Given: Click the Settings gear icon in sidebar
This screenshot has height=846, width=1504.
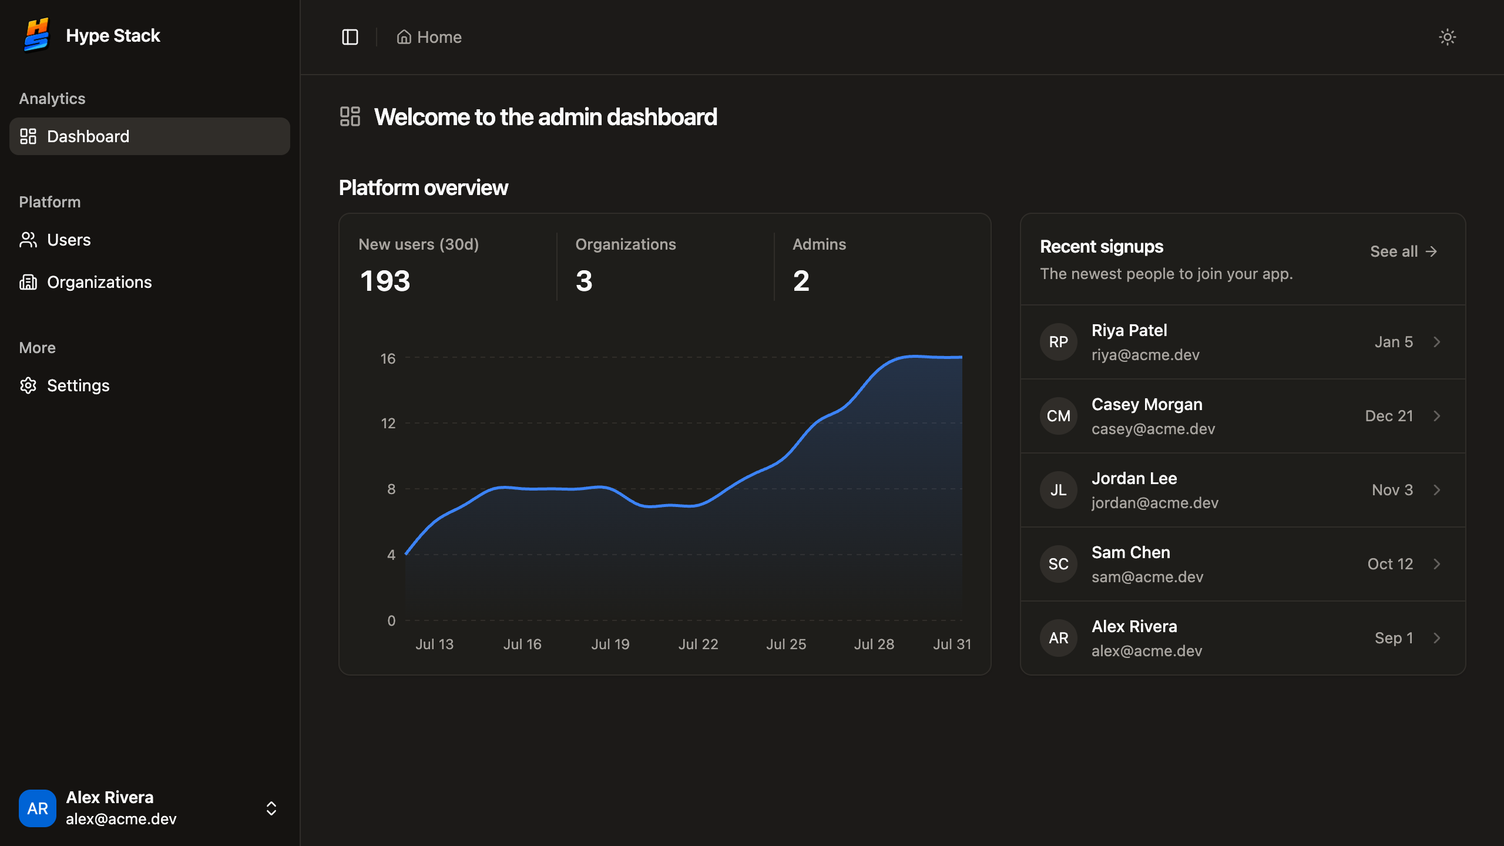Looking at the screenshot, I should point(28,385).
